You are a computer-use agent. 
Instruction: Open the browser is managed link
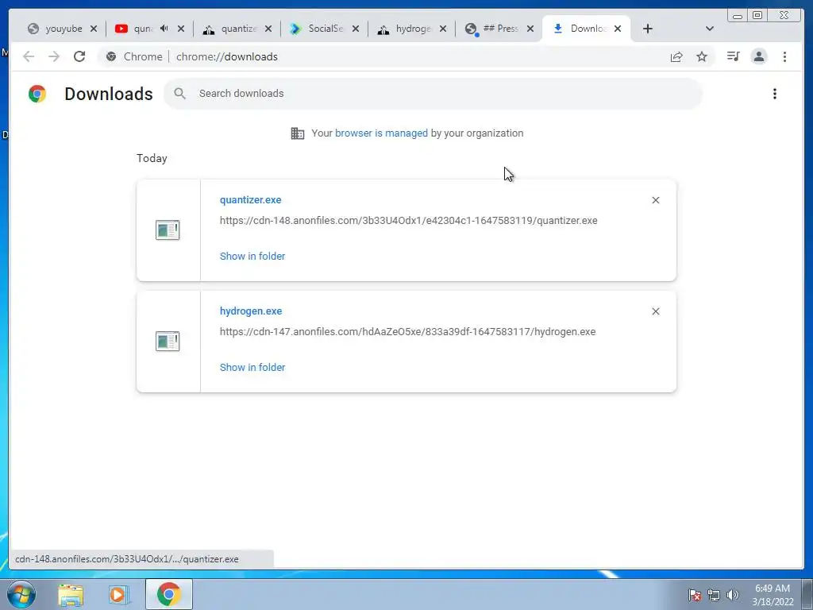[381, 133]
